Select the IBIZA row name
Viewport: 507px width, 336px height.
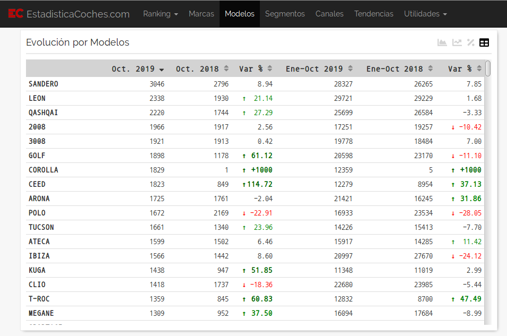pyautogui.click(x=39, y=256)
